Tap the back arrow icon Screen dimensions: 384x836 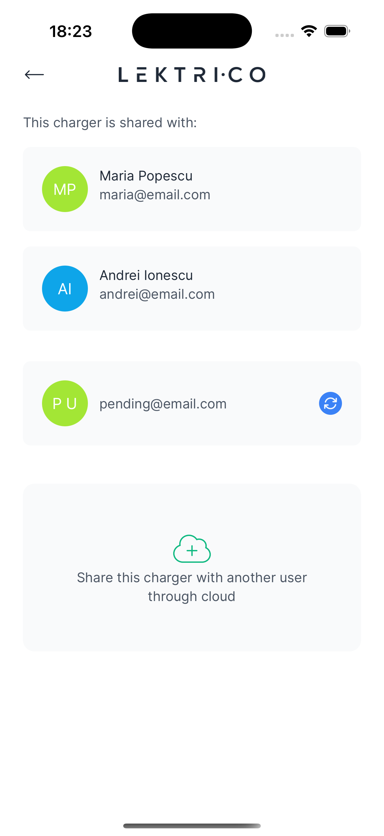click(34, 75)
